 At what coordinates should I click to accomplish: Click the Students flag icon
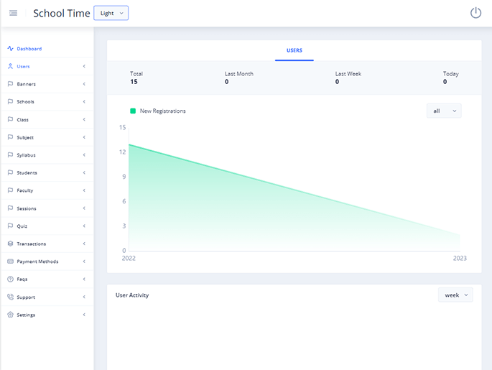(x=10, y=172)
